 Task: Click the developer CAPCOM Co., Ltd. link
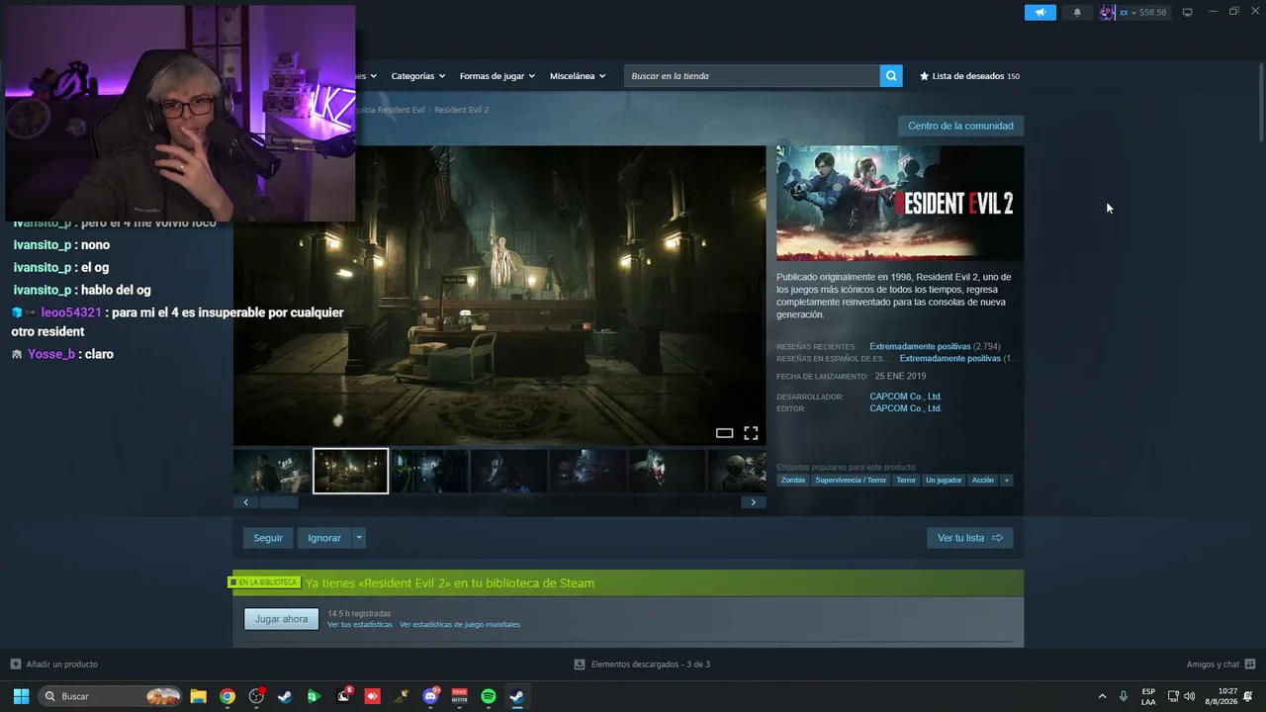905,397
